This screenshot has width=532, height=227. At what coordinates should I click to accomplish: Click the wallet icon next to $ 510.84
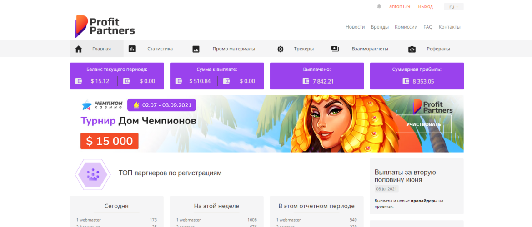pyautogui.click(x=179, y=81)
